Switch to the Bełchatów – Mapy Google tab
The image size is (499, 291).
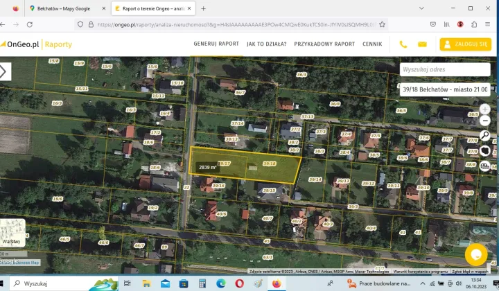pyautogui.click(x=64, y=8)
